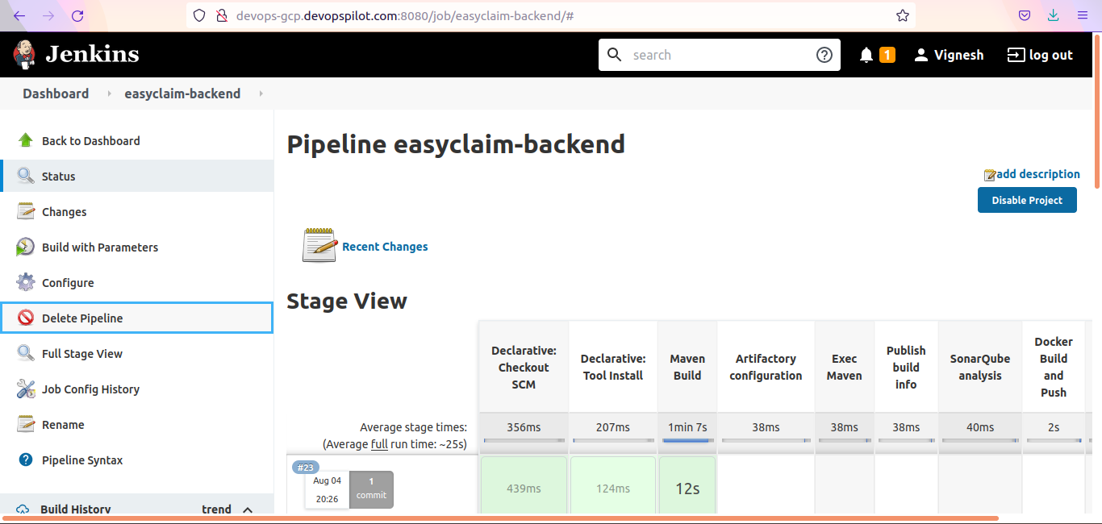This screenshot has height=524, width=1102.
Task: Open the notifications bell icon
Action: pos(866,55)
